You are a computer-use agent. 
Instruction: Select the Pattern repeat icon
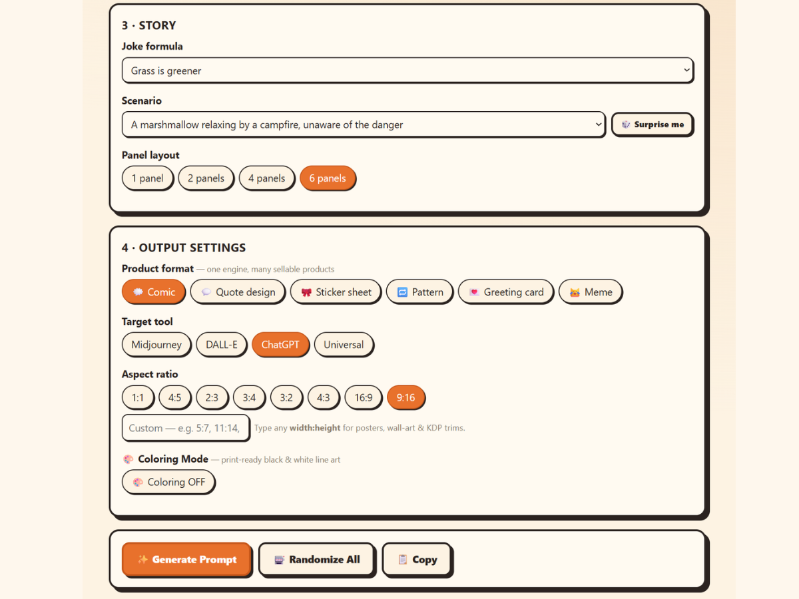pyautogui.click(x=402, y=292)
